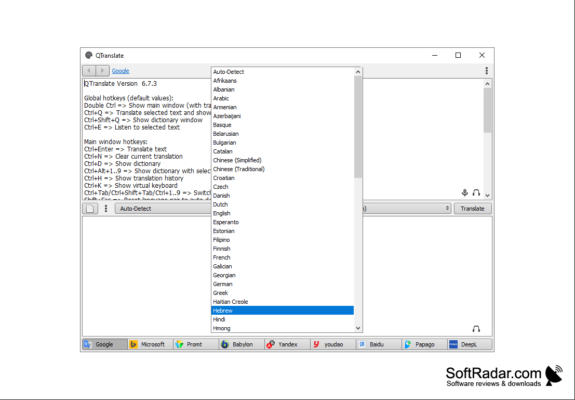Switch to the Babylon translation service

[242, 344]
